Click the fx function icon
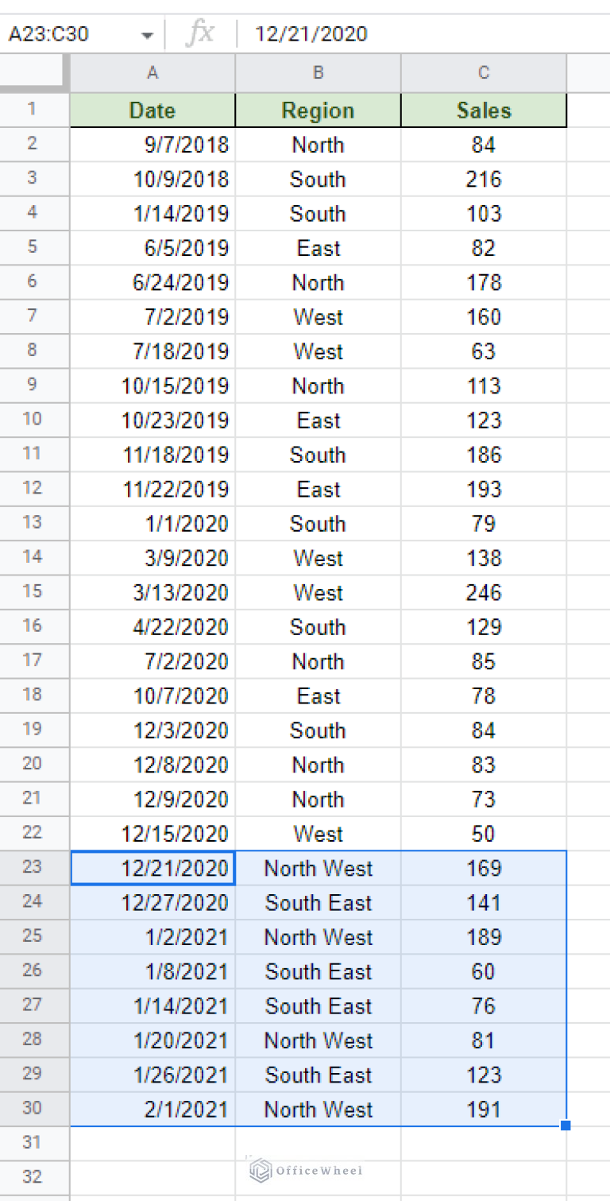 click(x=200, y=33)
